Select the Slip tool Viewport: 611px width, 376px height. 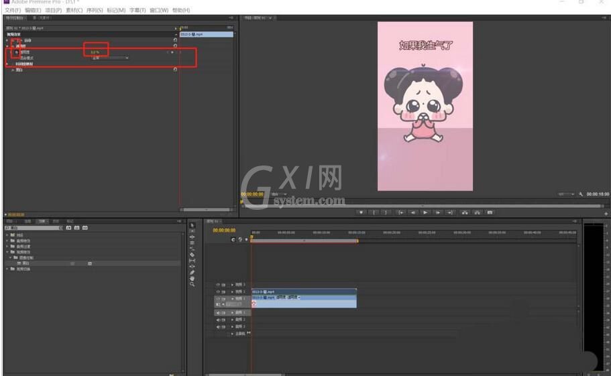coord(192,261)
